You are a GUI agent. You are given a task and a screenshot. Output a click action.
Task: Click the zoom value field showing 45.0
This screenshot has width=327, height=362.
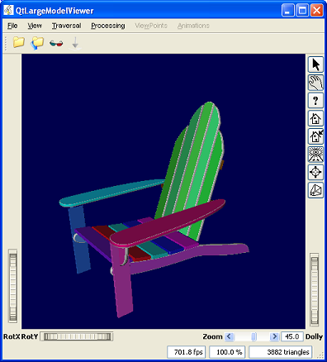pyautogui.click(x=292, y=336)
